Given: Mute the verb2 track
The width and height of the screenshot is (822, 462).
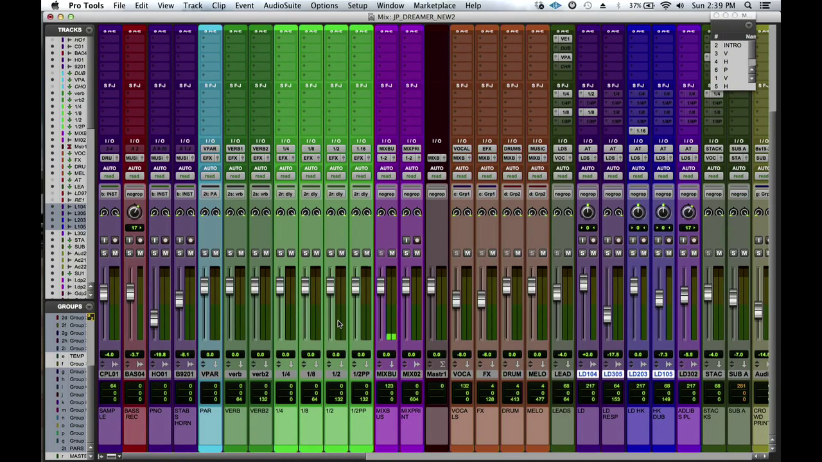Looking at the screenshot, I should [x=266, y=253].
